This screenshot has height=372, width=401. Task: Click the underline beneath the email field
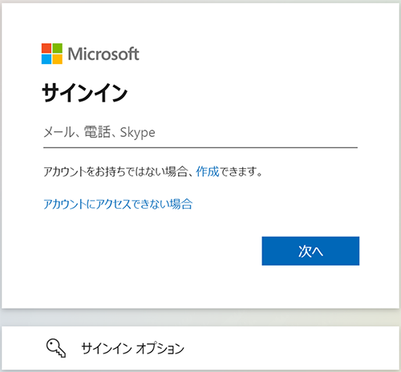pos(200,147)
